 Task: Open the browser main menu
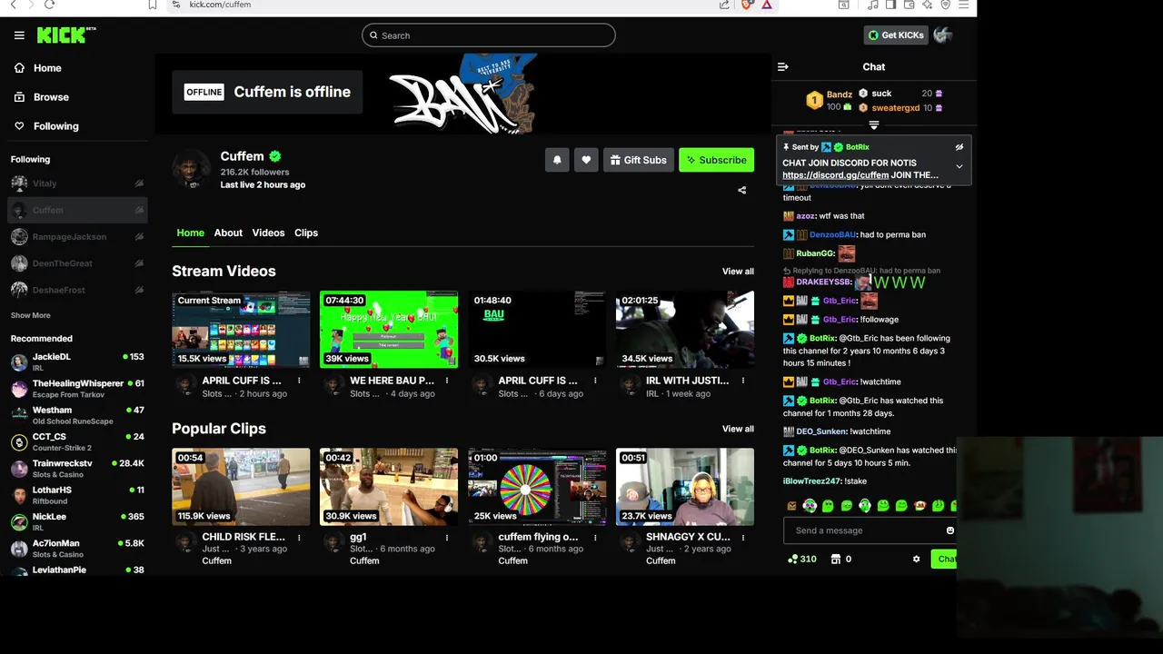[963, 5]
